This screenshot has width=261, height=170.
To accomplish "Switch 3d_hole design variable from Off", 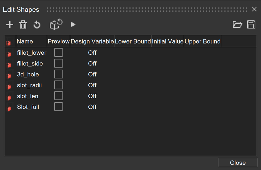I will tap(92, 74).
